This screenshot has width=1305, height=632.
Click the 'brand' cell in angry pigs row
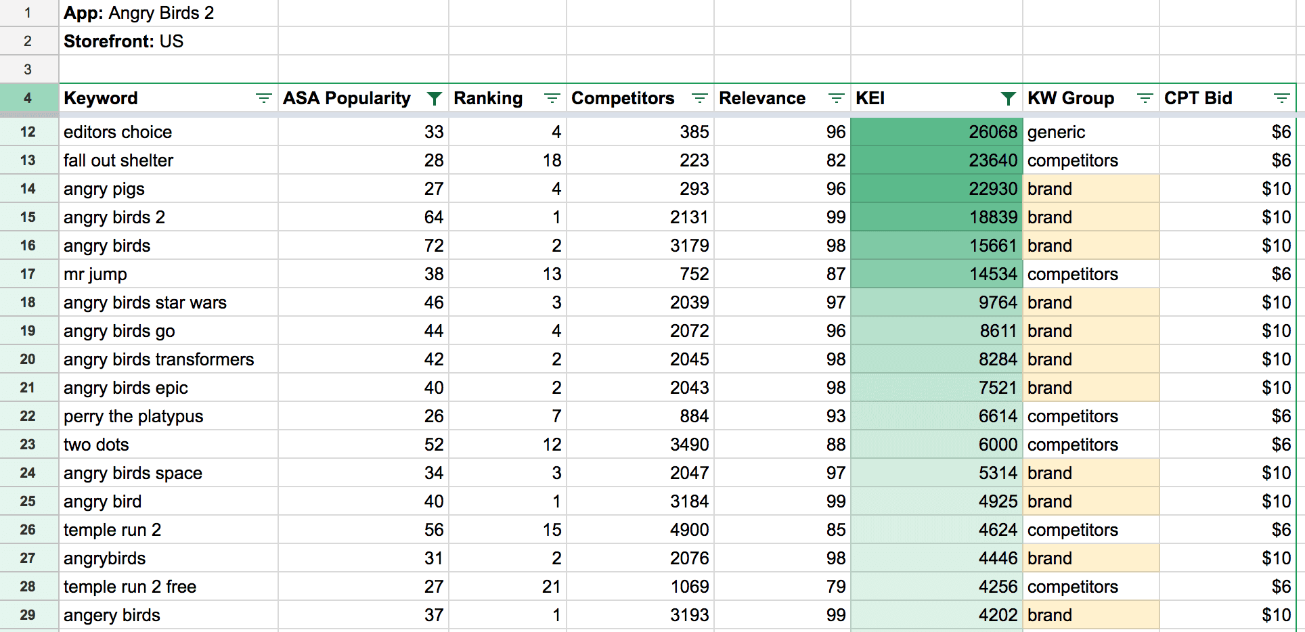pos(1091,189)
